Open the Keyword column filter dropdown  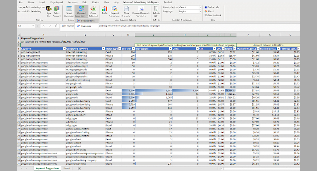coord(64,49)
